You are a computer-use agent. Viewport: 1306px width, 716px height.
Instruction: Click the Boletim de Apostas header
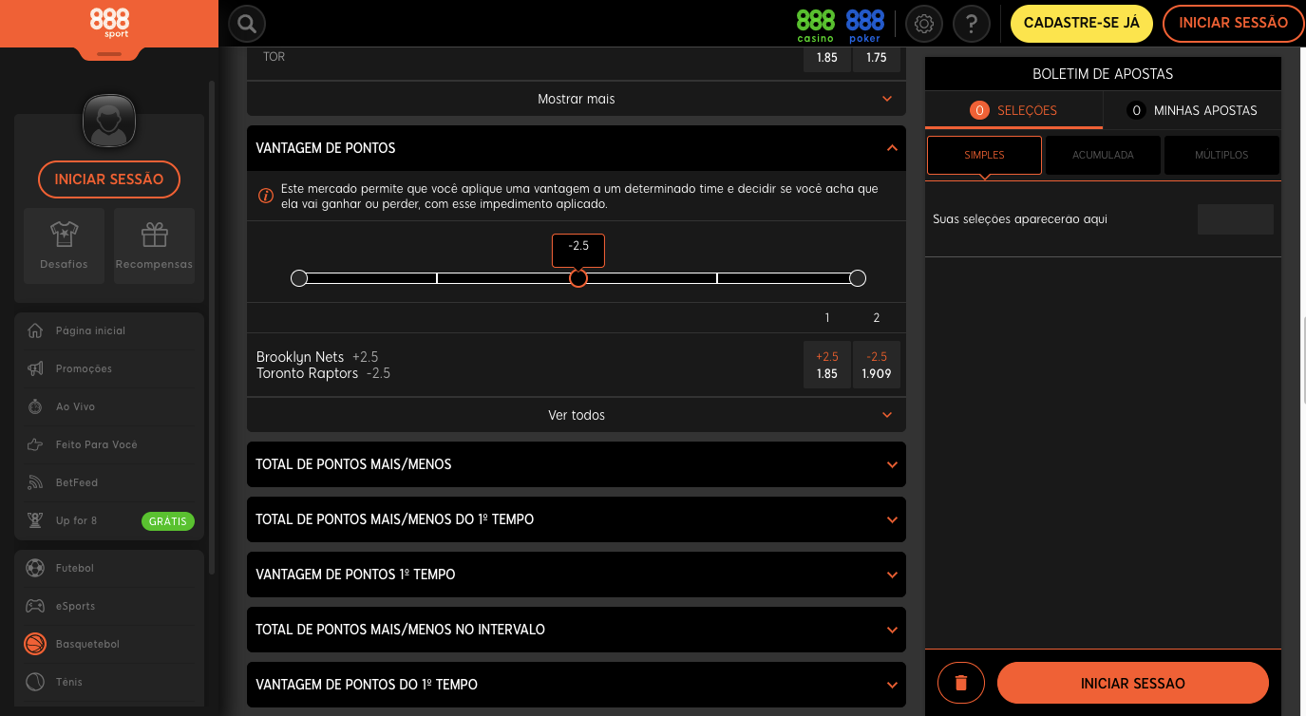(1103, 74)
